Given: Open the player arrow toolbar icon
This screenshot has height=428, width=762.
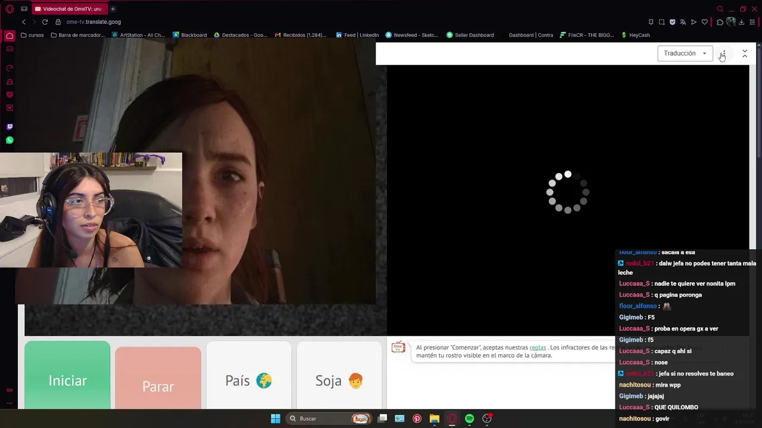Looking at the screenshot, I should pyautogui.click(x=694, y=22).
